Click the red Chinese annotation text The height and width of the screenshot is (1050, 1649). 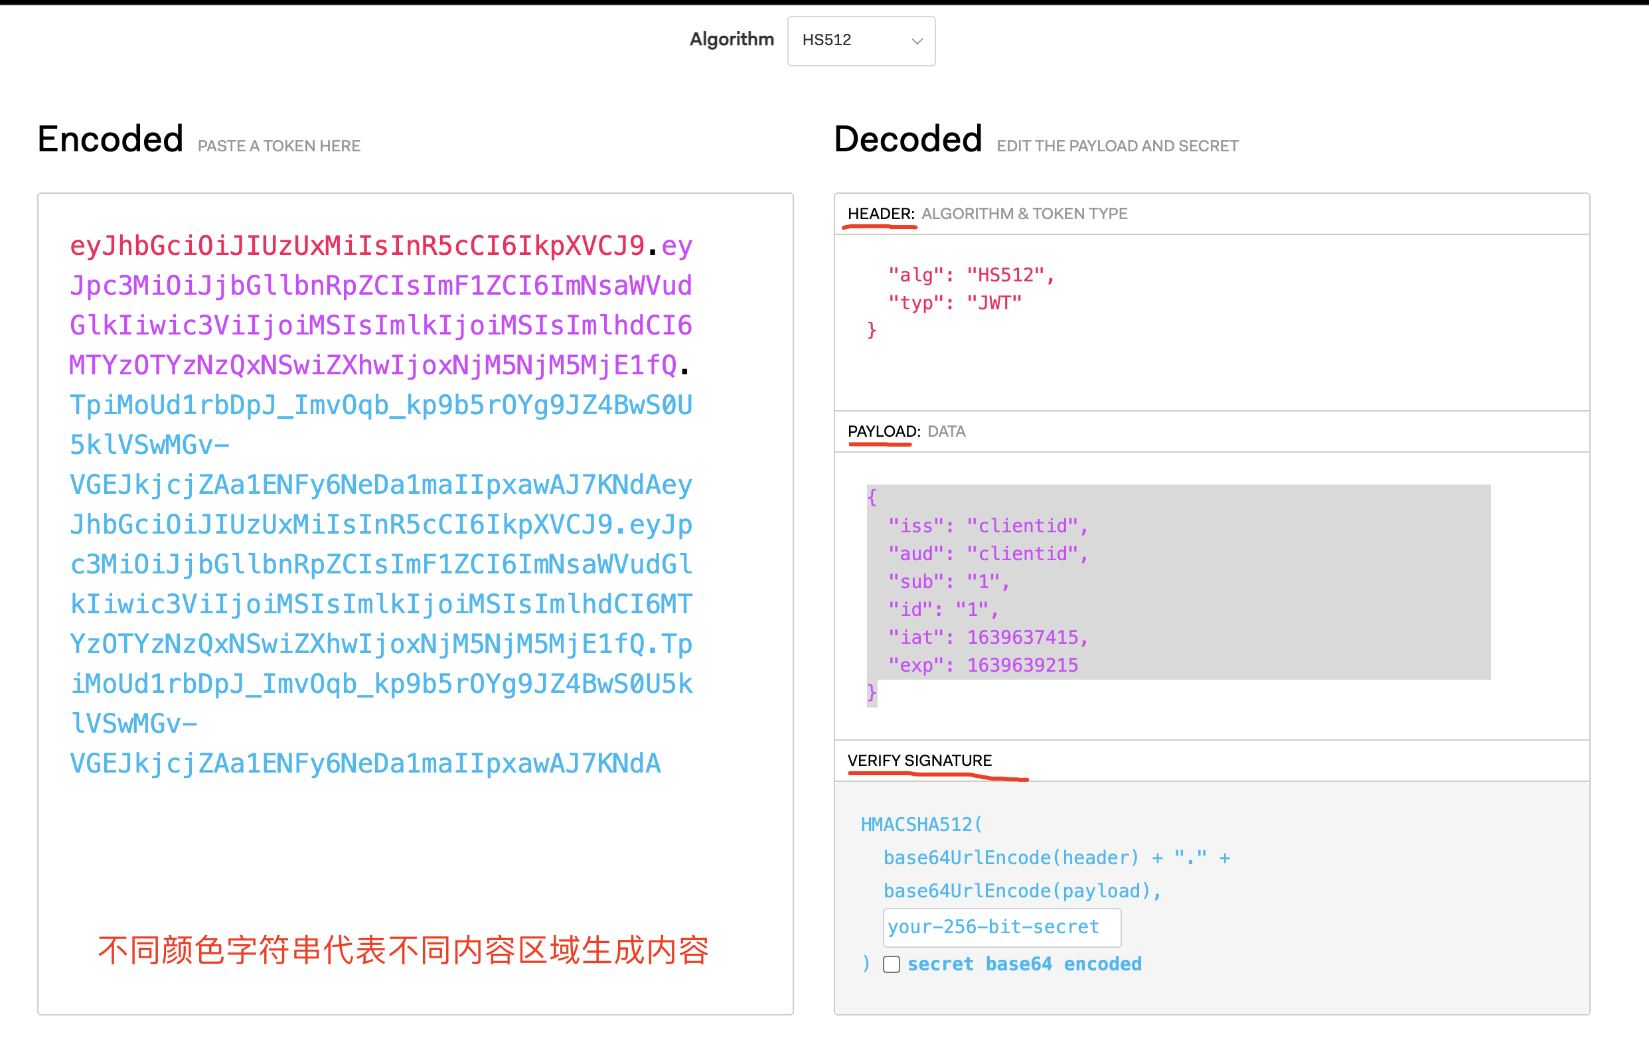[403, 950]
